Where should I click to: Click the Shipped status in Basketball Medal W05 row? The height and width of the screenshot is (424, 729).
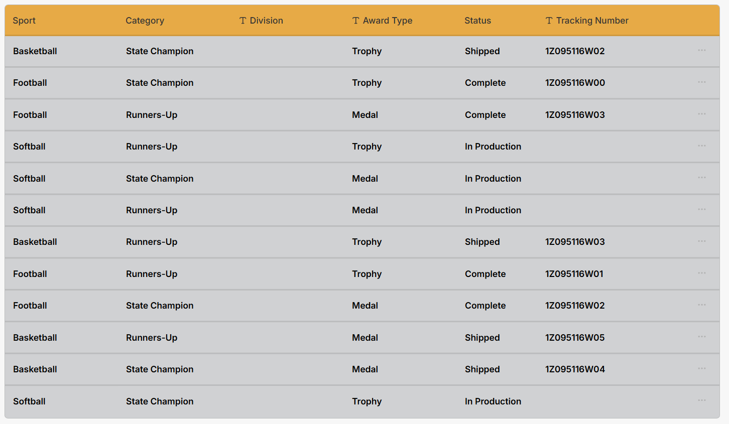click(482, 338)
